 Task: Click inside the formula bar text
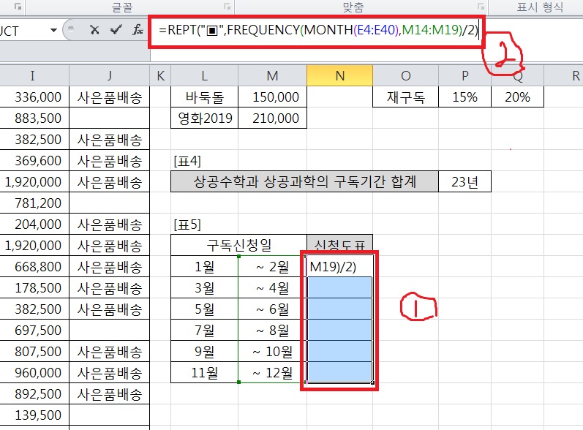pos(315,31)
